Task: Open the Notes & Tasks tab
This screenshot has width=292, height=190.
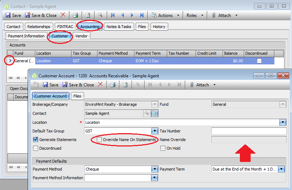Action: point(119,27)
